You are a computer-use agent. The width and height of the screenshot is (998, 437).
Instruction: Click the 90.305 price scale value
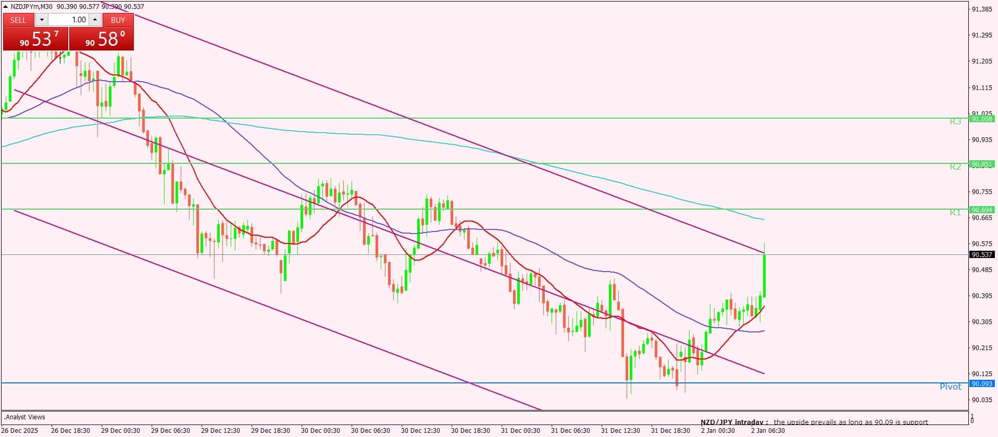click(x=982, y=322)
